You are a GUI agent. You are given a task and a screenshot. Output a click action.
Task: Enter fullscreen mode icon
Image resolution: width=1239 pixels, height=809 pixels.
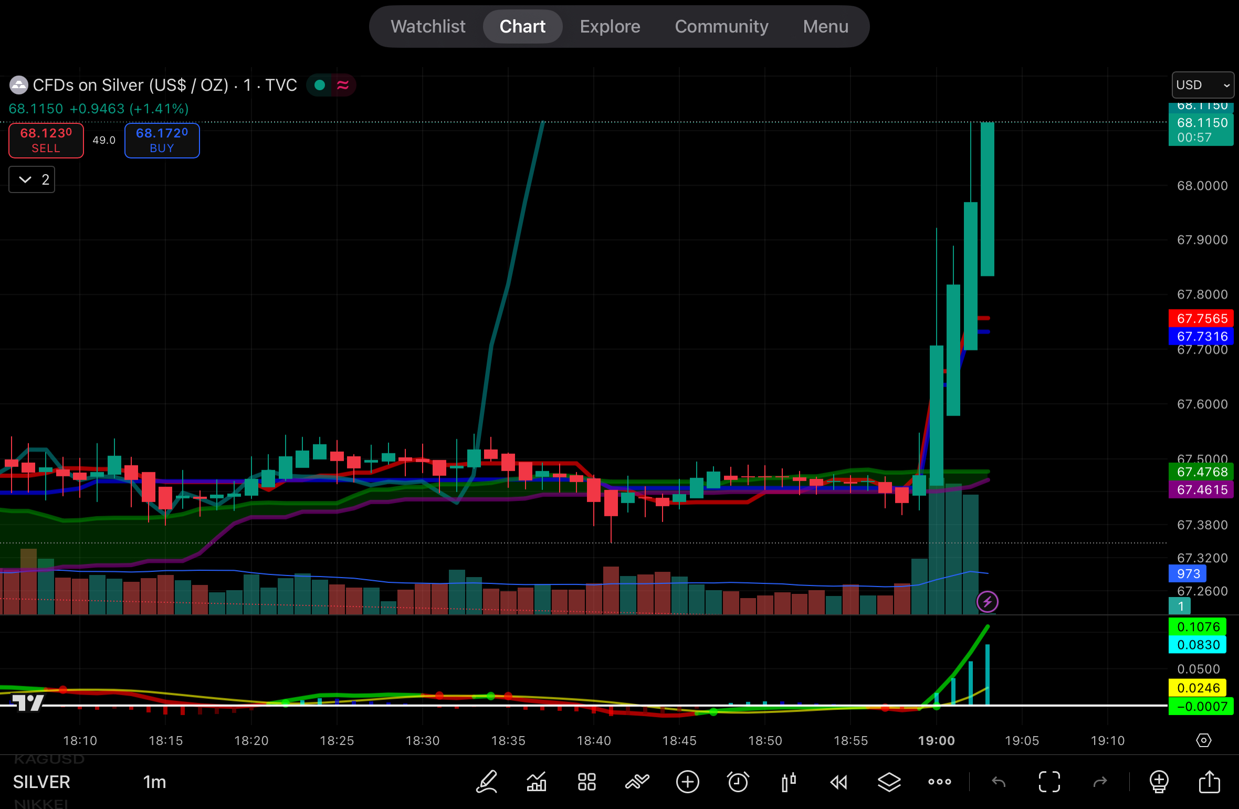(1049, 782)
